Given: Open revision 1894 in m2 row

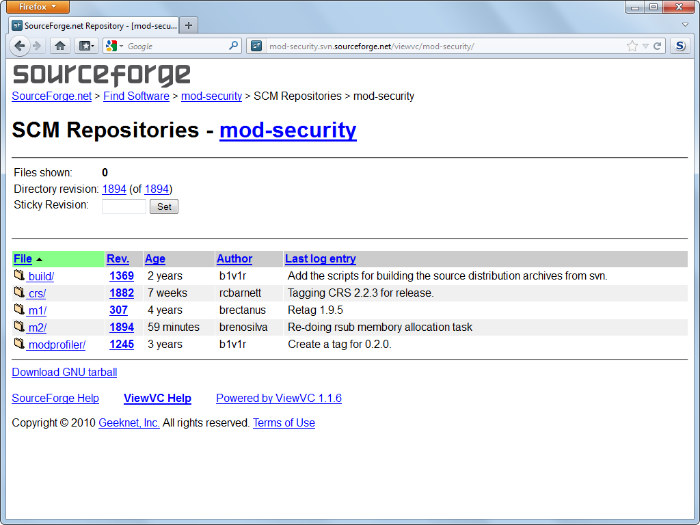Looking at the screenshot, I should 122,327.
